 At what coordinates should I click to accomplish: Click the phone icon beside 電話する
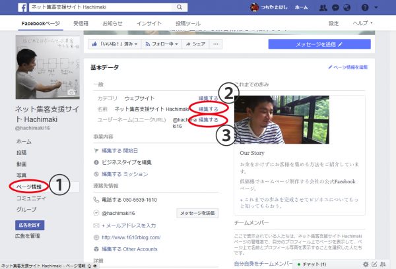[96, 200]
